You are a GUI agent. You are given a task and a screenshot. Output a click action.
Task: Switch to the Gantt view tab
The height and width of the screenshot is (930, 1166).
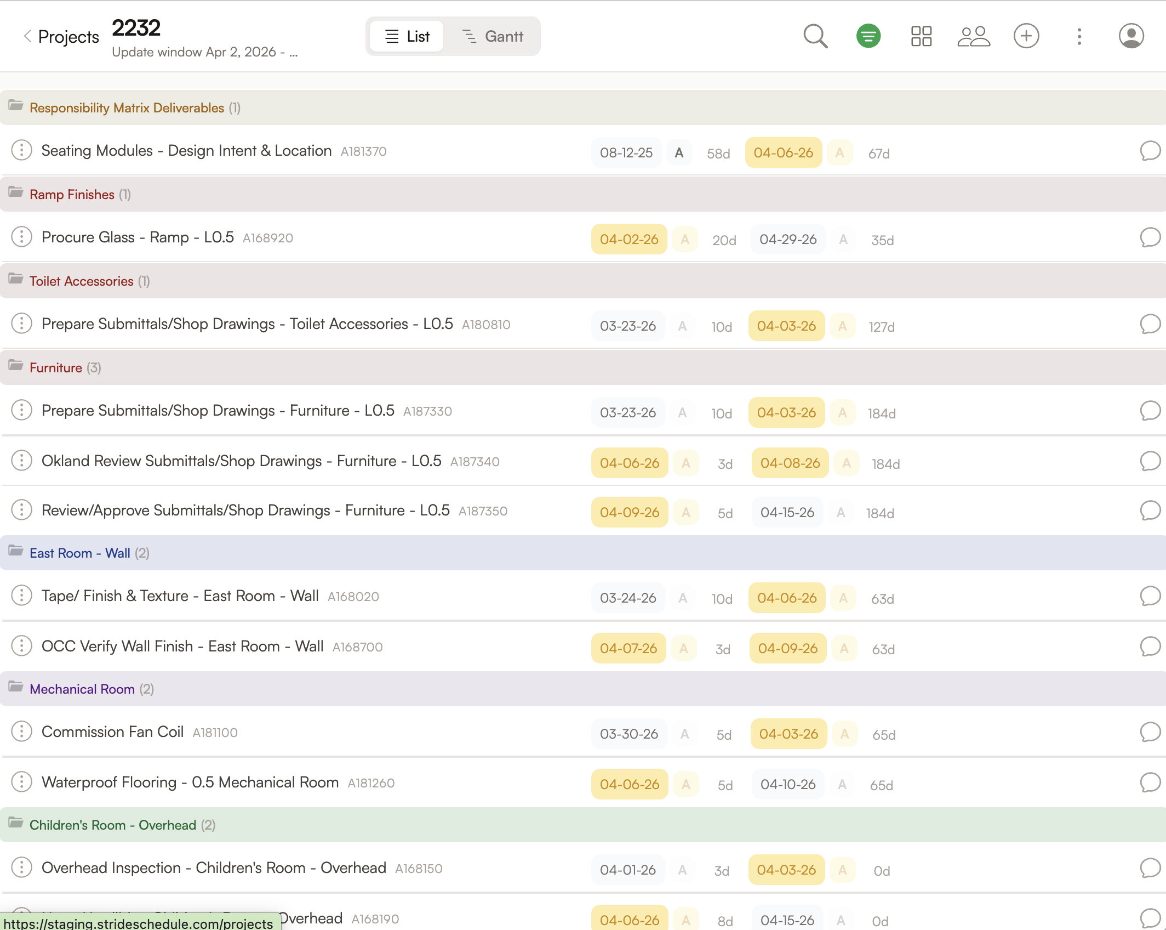493,37
